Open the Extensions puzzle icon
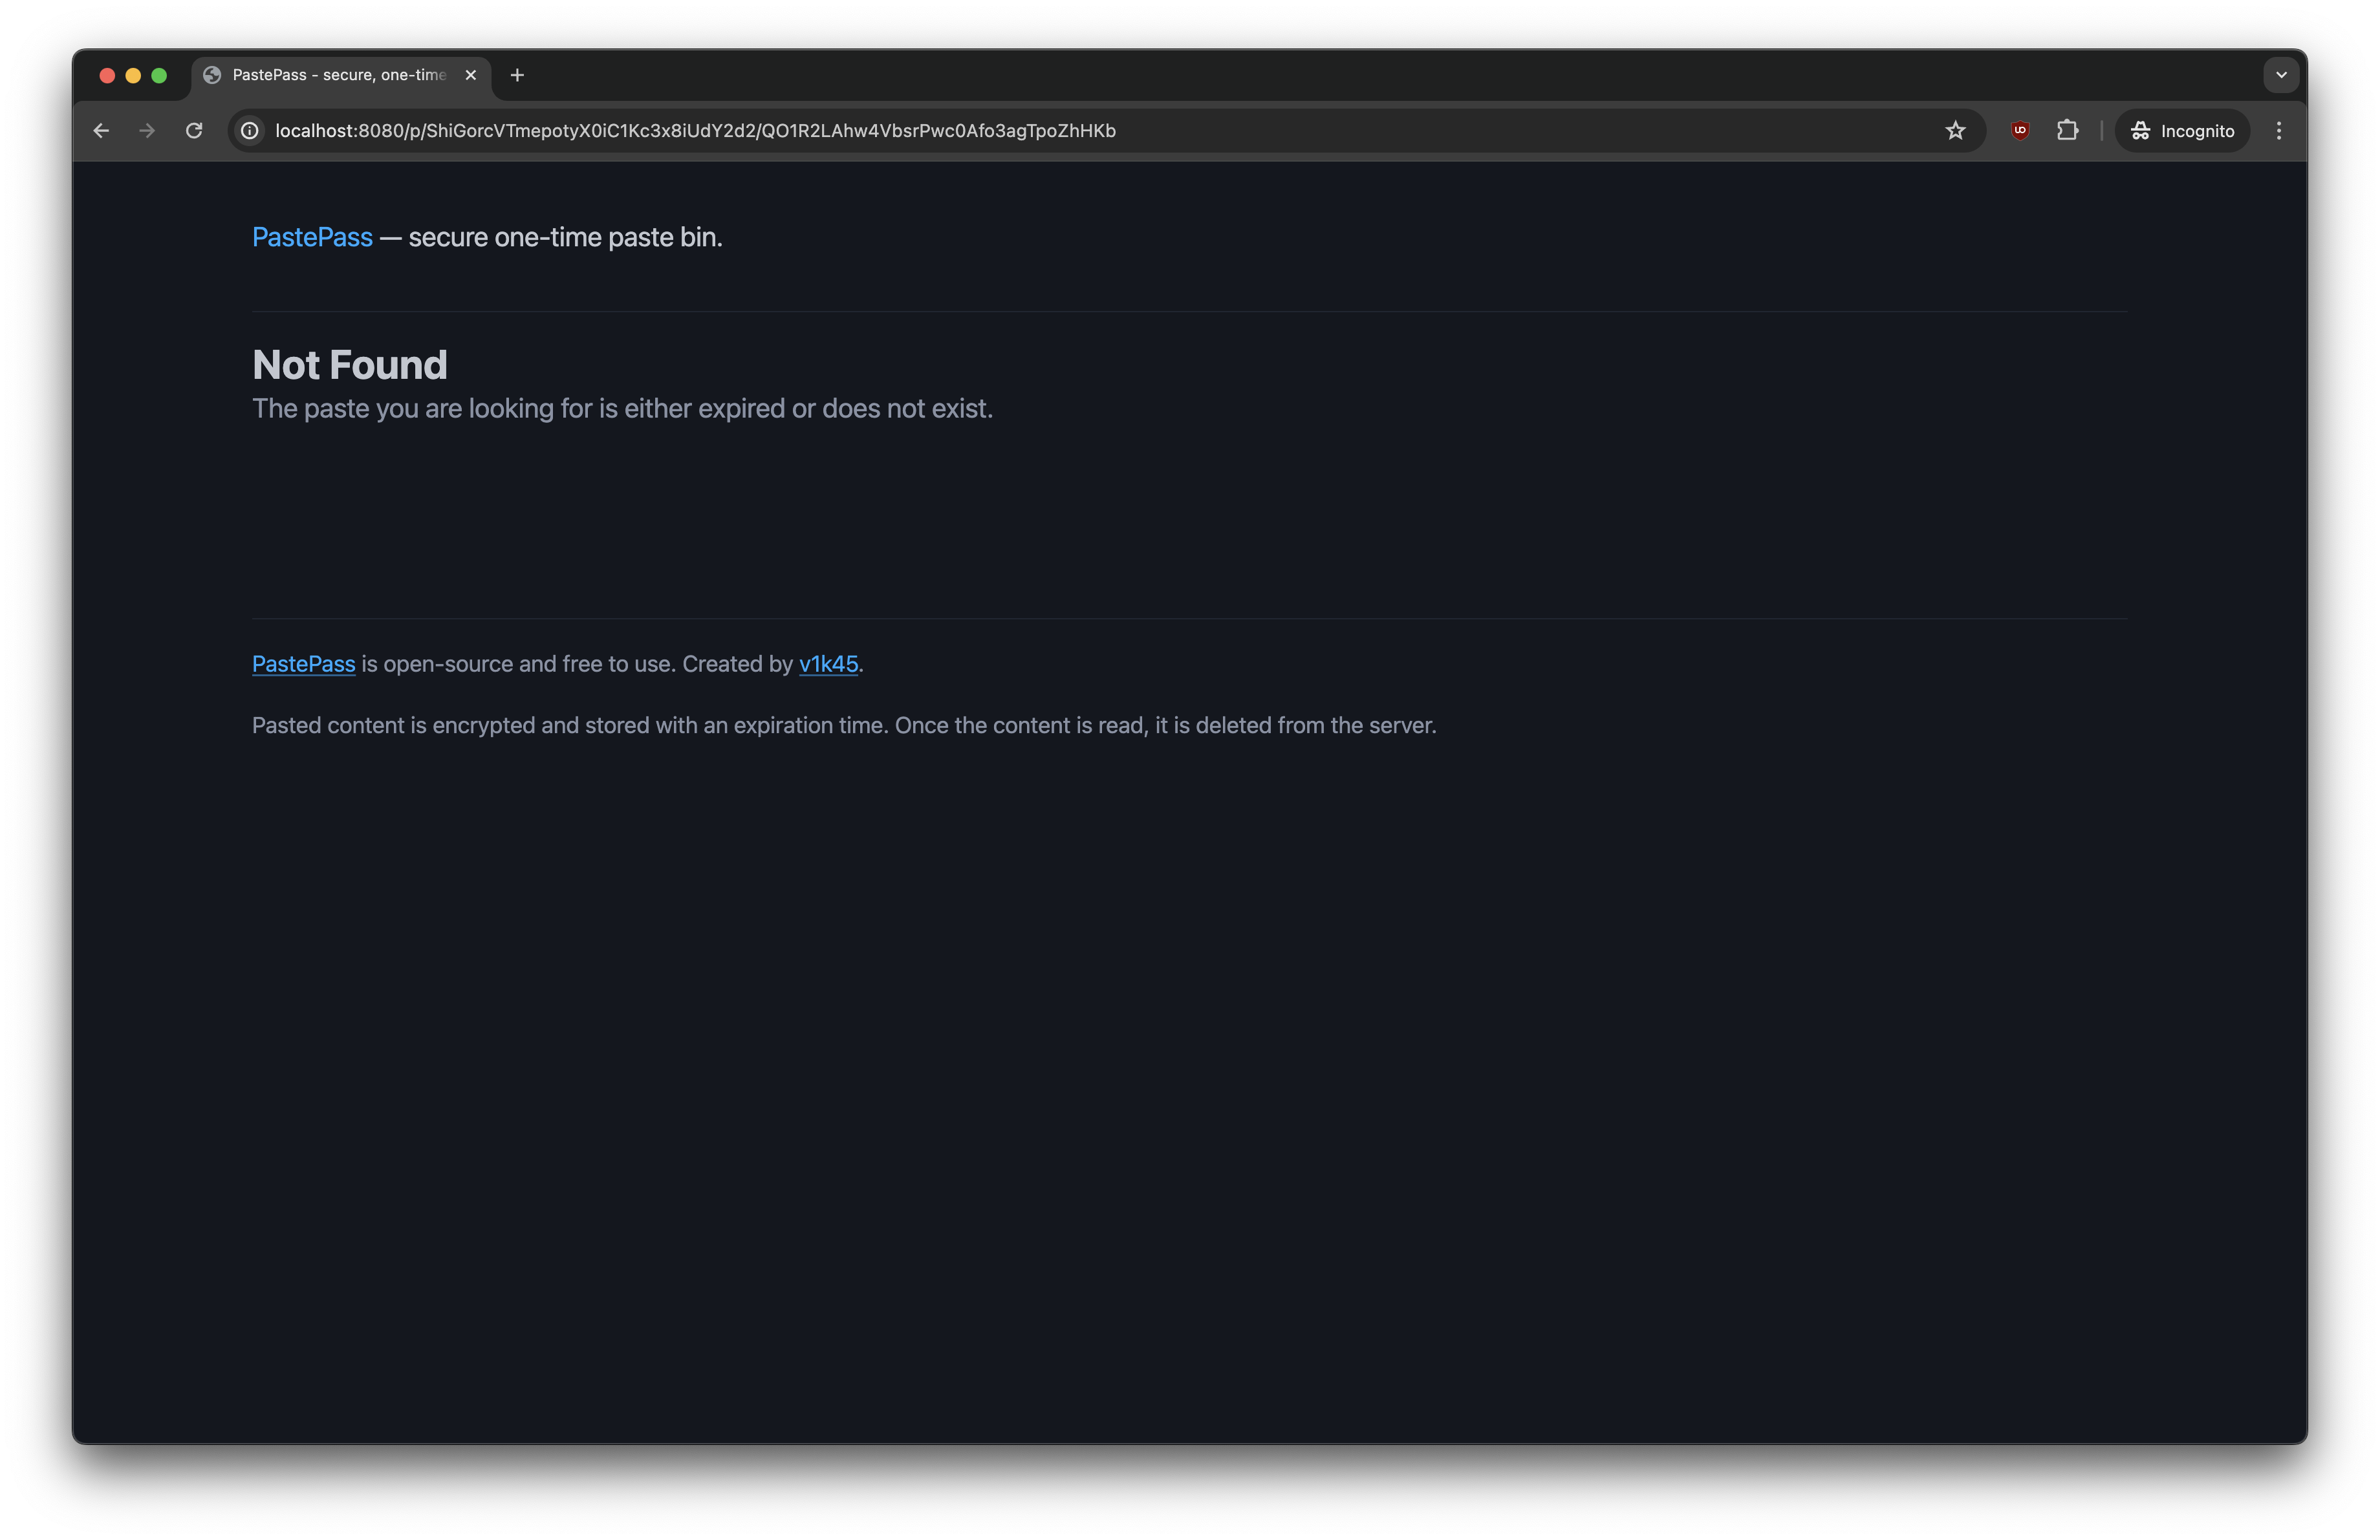Image resolution: width=2380 pixels, height=1540 pixels. point(2067,131)
